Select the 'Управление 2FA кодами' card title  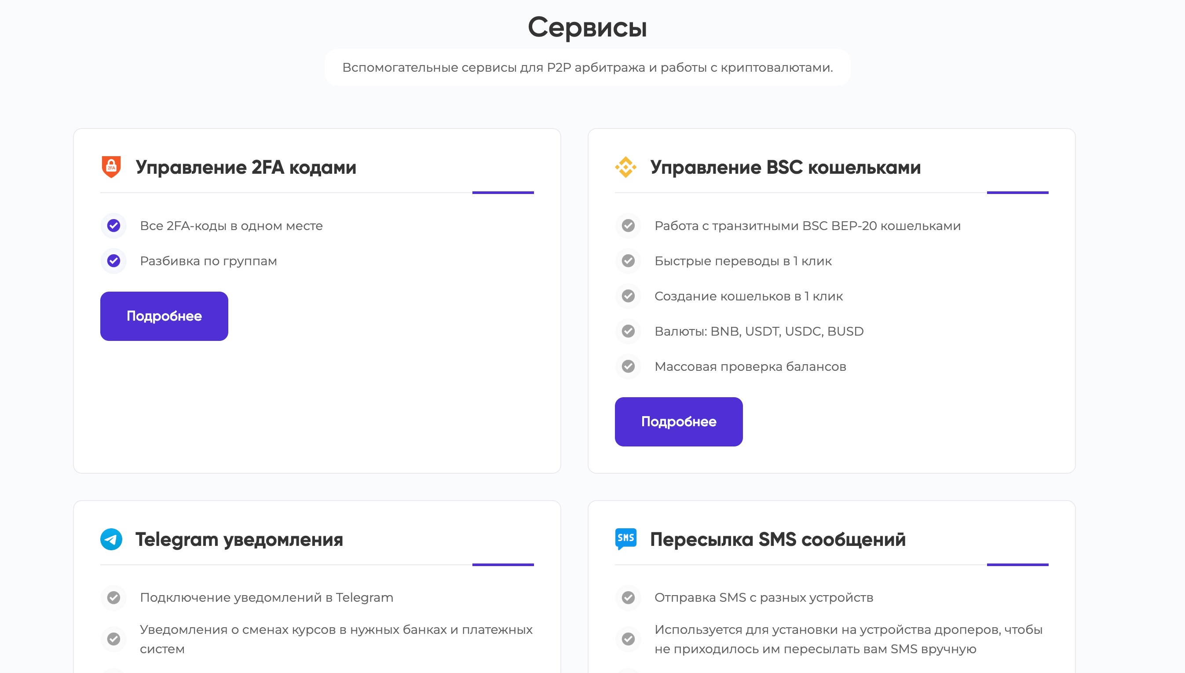point(246,167)
